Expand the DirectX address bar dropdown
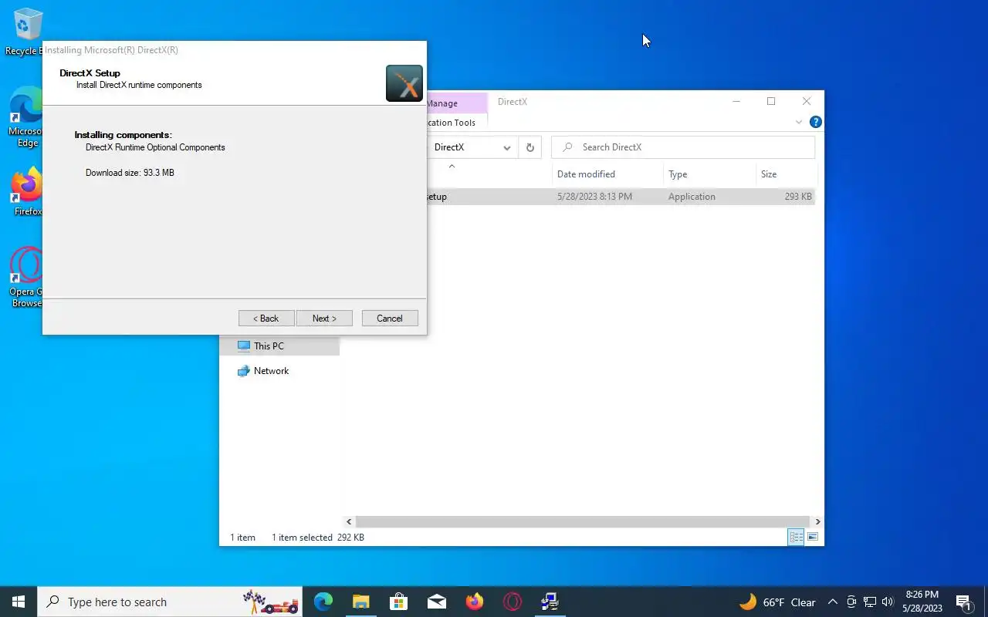 [507, 147]
